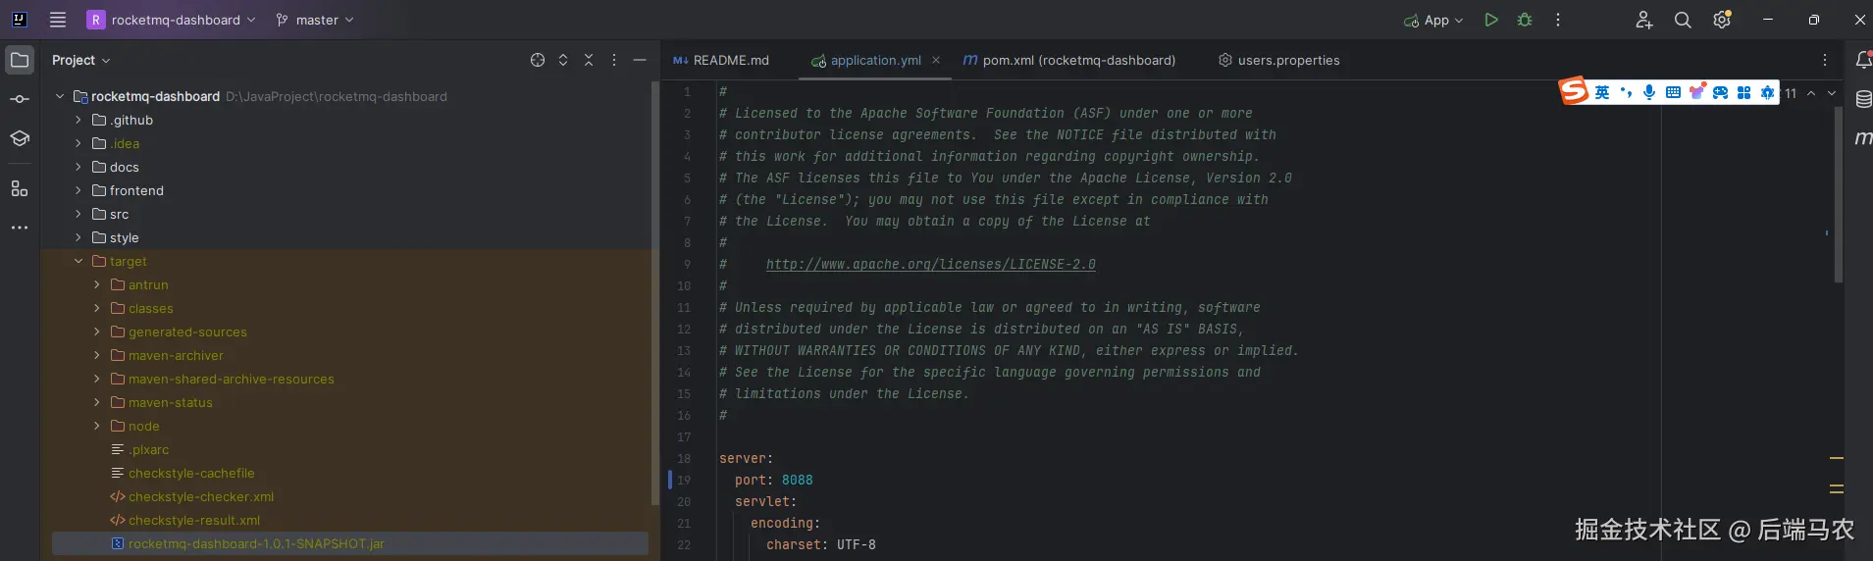Open Project view mode dropdown

[81, 60]
